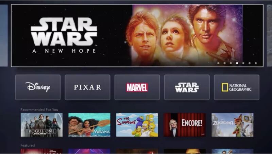Show the next banner slide on right edge
The width and height of the screenshot is (272, 154).
[269, 35]
